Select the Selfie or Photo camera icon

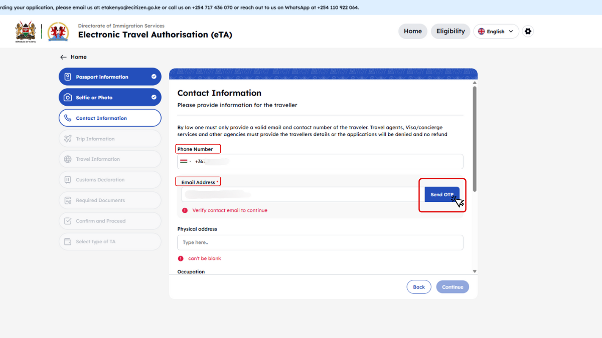(68, 98)
